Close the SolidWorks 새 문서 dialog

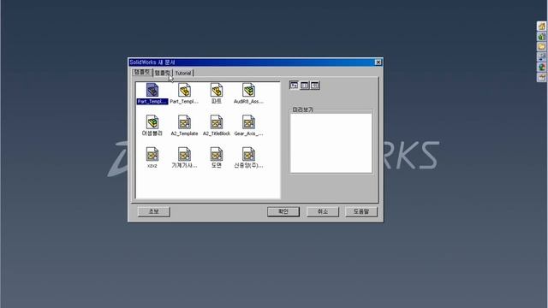[378, 62]
